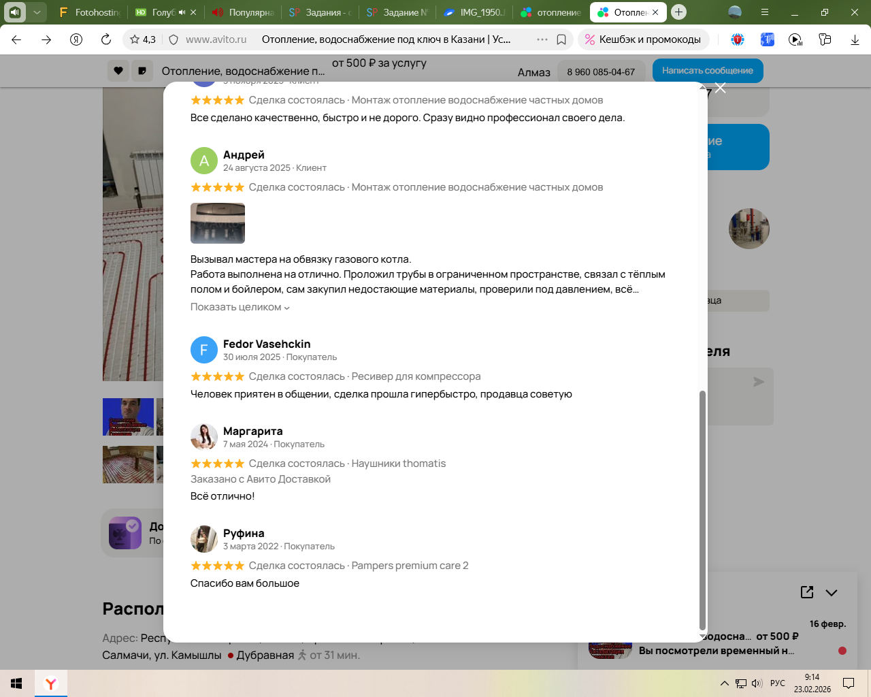Click the reviewer name Маргарита

click(x=253, y=431)
